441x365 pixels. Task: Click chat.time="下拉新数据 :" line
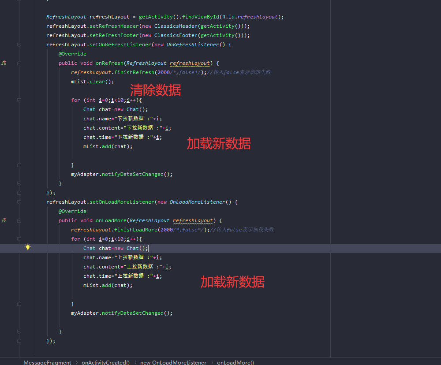tap(122, 137)
